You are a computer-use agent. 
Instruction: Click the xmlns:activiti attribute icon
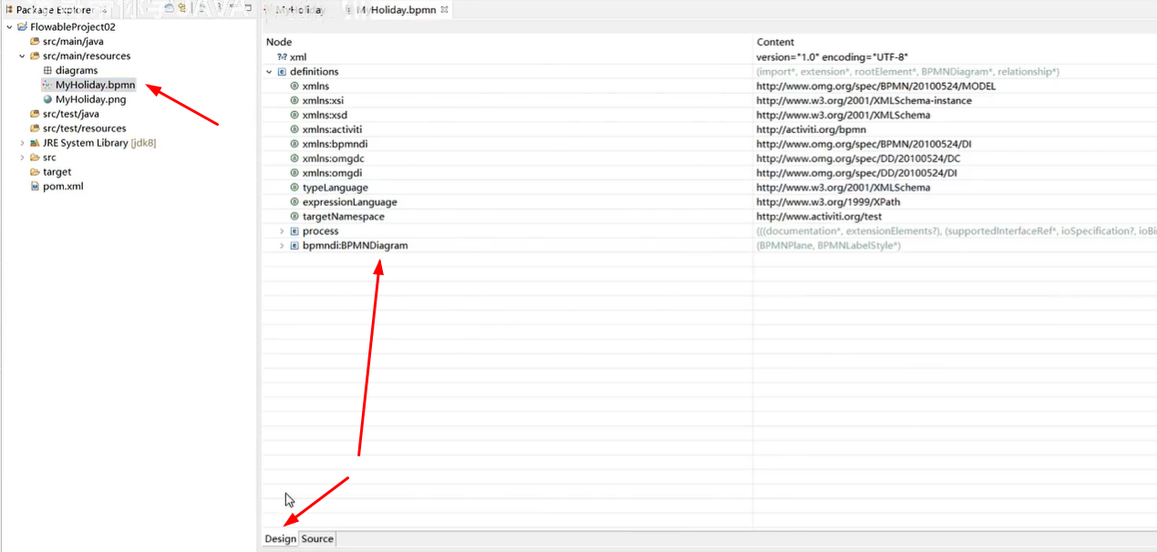click(x=294, y=129)
